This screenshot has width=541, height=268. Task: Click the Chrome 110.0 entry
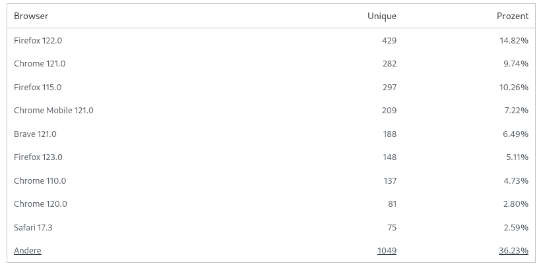point(40,181)
